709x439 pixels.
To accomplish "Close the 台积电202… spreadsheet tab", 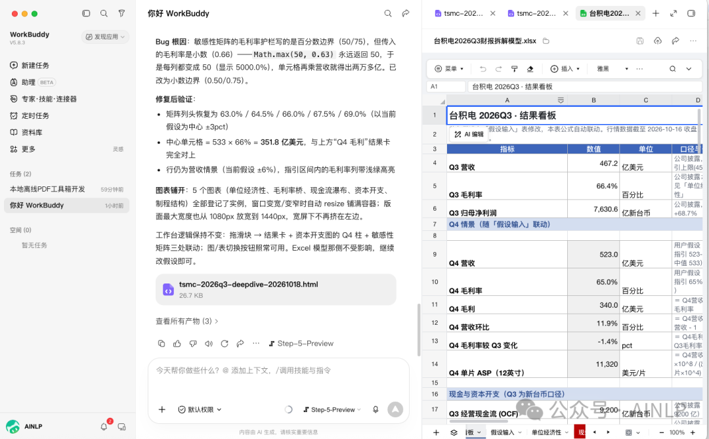I will point(638,14).
